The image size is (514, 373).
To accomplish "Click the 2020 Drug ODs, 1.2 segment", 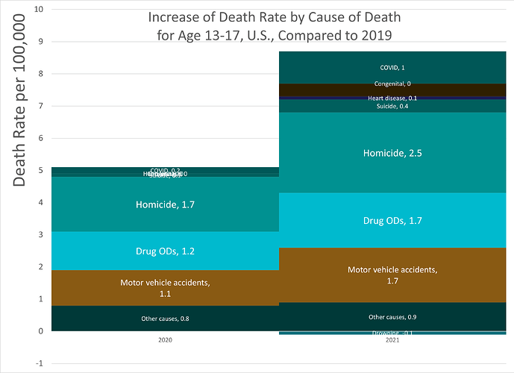I will (165, 251).
